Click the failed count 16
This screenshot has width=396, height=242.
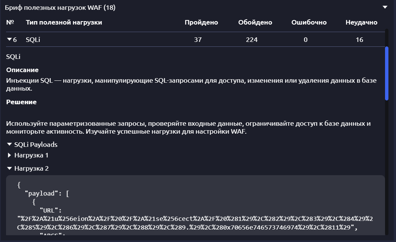coord(359,40)
